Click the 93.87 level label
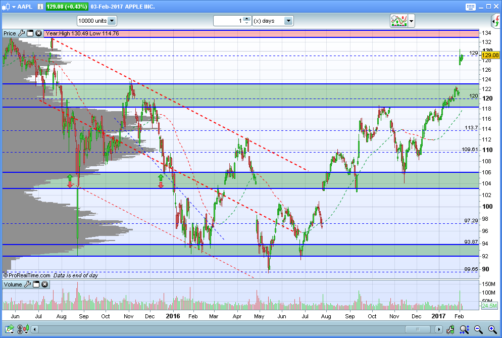This screenshot has height=338, width=502. pyautogui.click(x=471, y=242)
